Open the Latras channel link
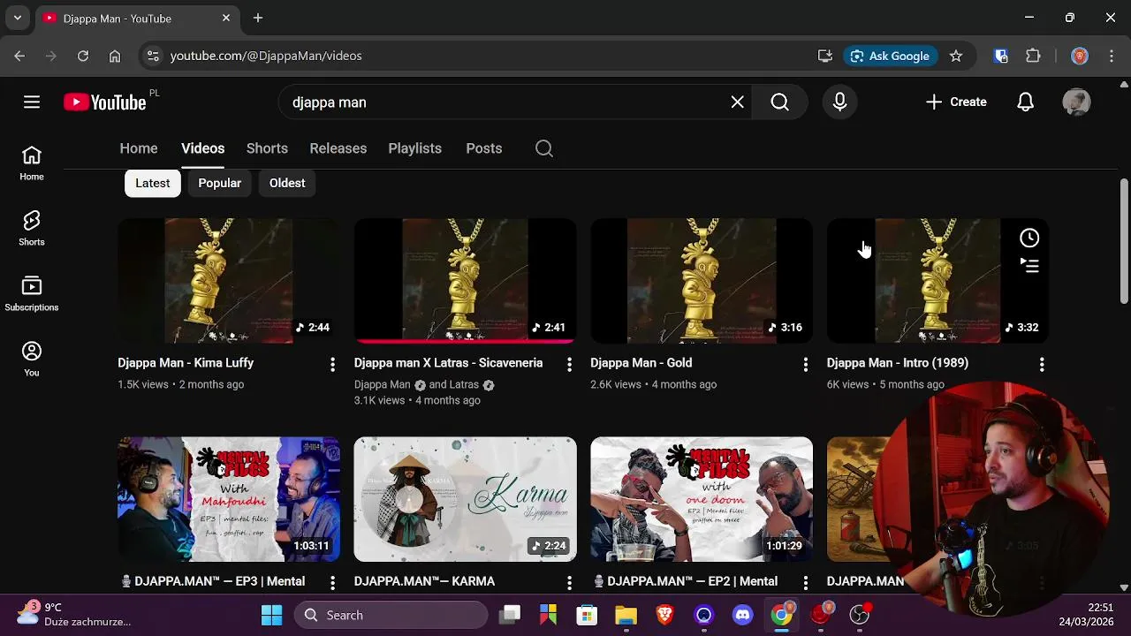The width and height of the screenshot is (1131, 636). pos(465,385)
